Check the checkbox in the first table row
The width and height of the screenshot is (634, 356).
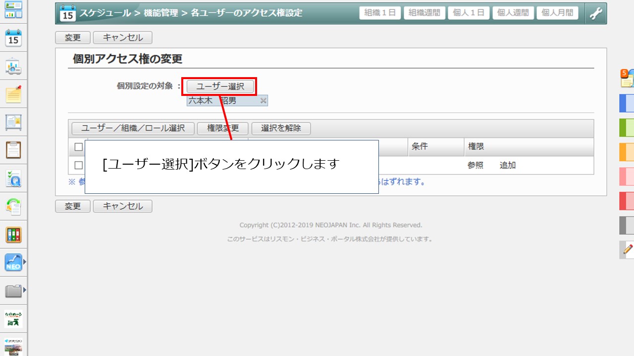78,165
